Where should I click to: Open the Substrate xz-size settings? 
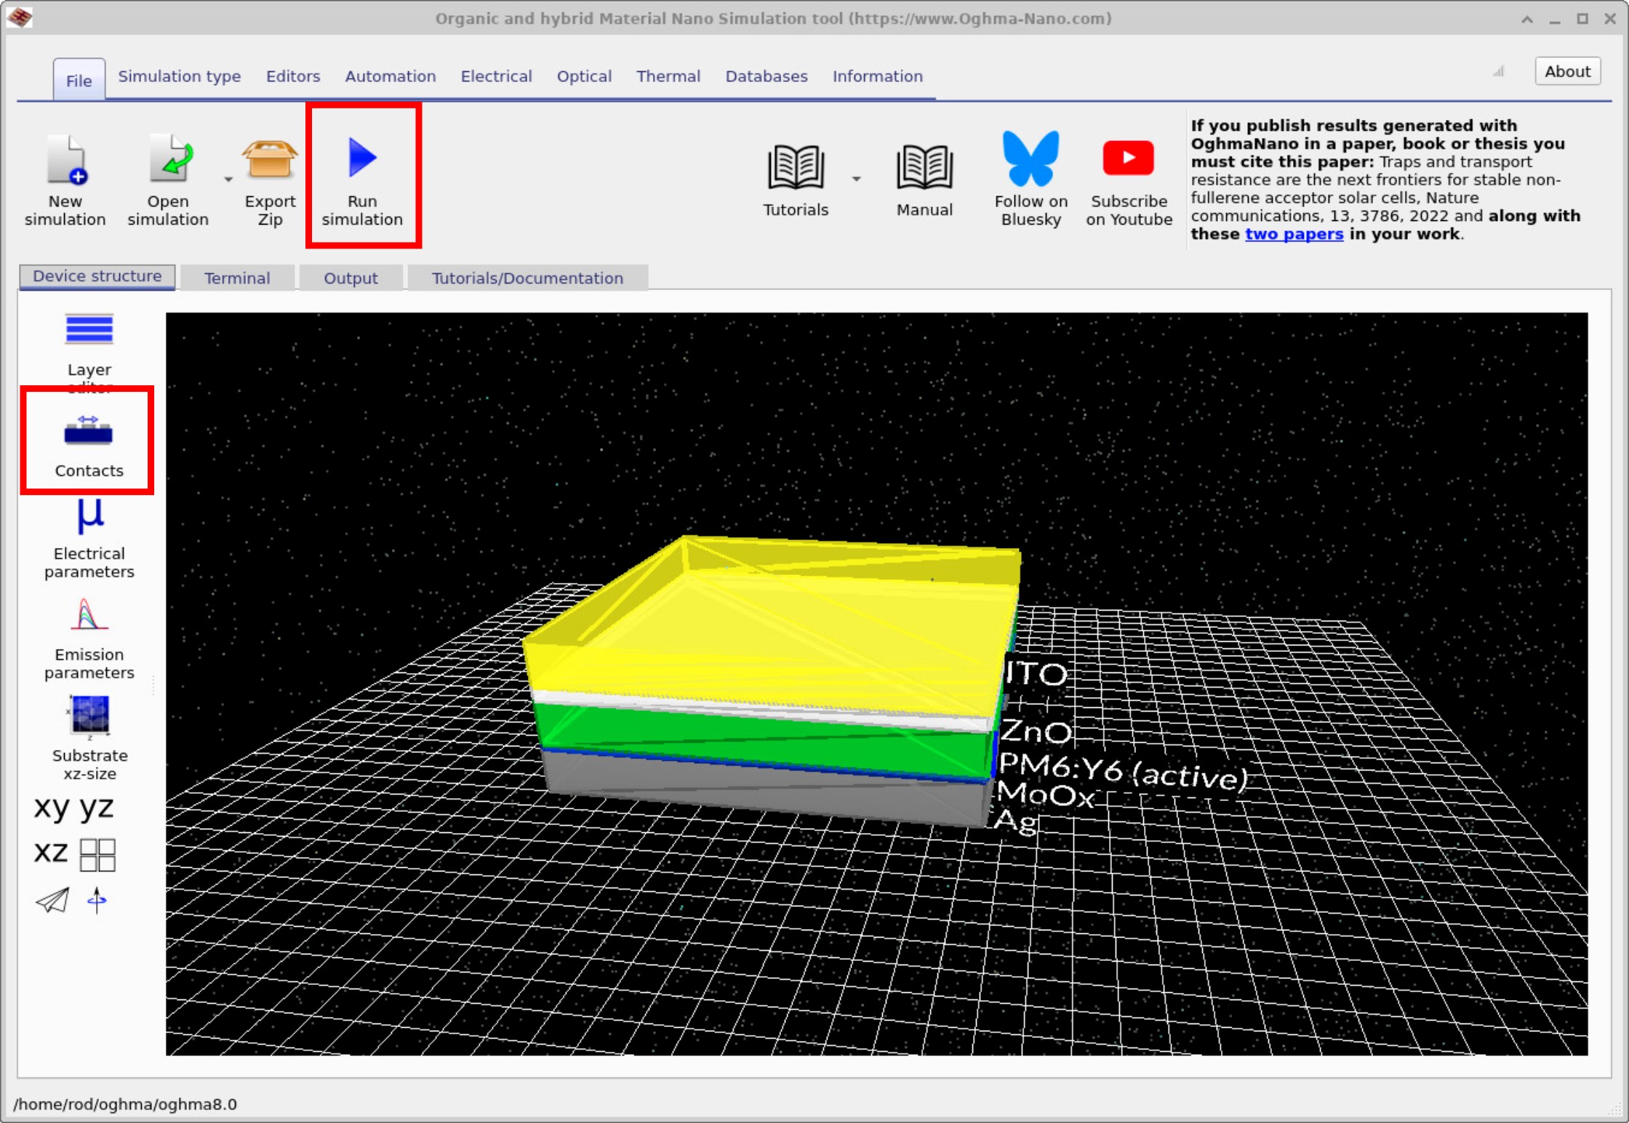[89, 734]
